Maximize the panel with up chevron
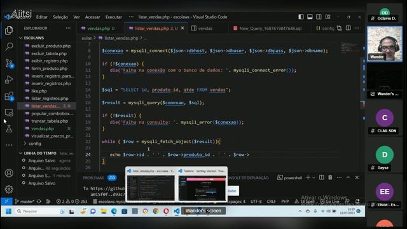This screenshot has height=229, width=407. 348,177
